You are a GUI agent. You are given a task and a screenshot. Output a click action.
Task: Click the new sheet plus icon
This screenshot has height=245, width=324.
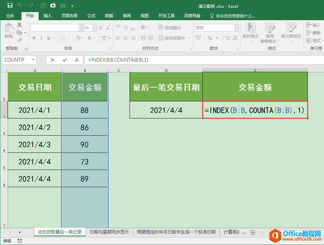pyautogui.click(x=253, y=232)
